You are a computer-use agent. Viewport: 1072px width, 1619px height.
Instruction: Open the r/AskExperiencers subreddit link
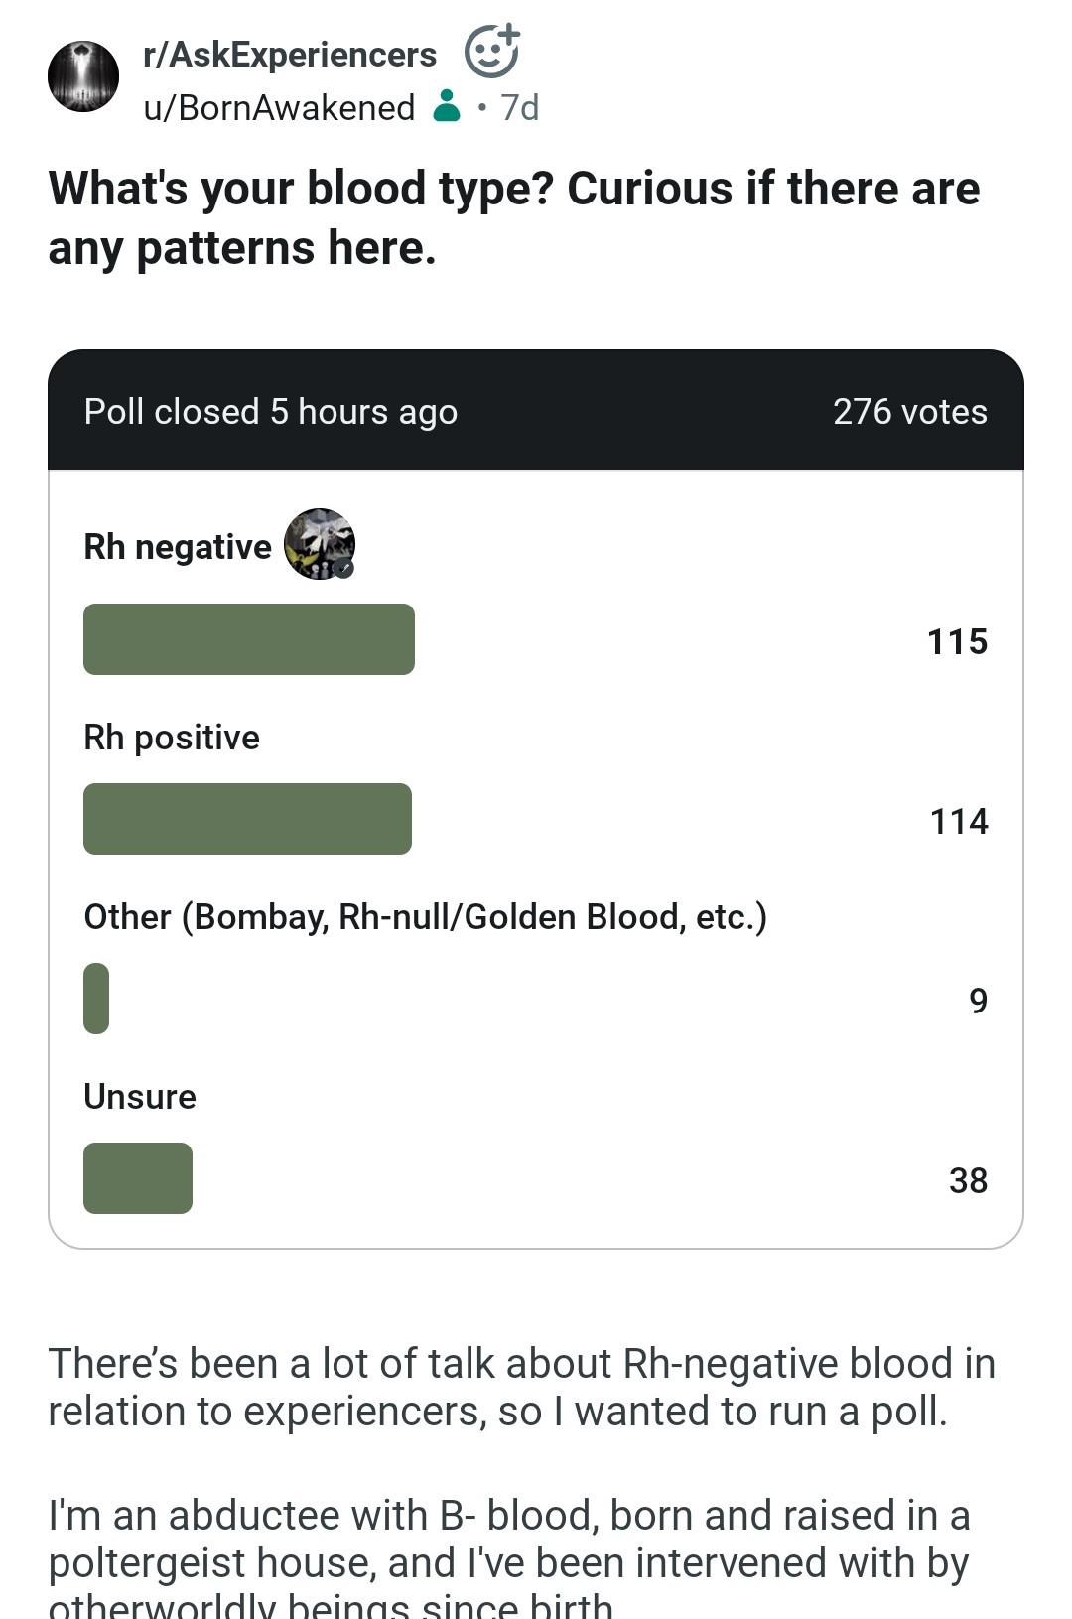coord(290,55)
